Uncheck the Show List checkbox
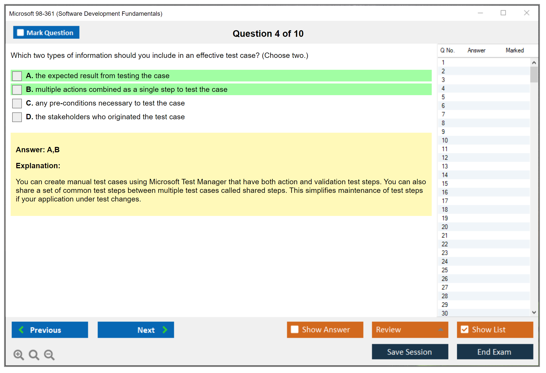The width and height of the screenshot is (546, 373). pyautogui.click(x=464, y=329)
